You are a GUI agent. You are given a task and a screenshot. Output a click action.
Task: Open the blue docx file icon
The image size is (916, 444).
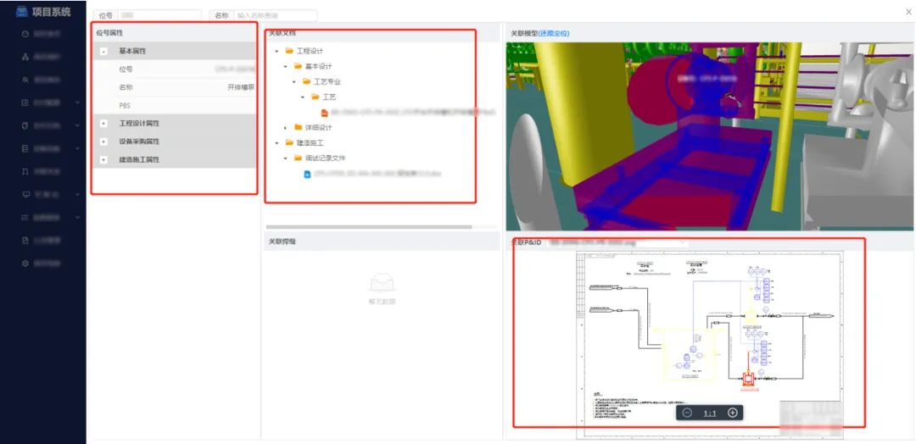[x=307, y=174]
